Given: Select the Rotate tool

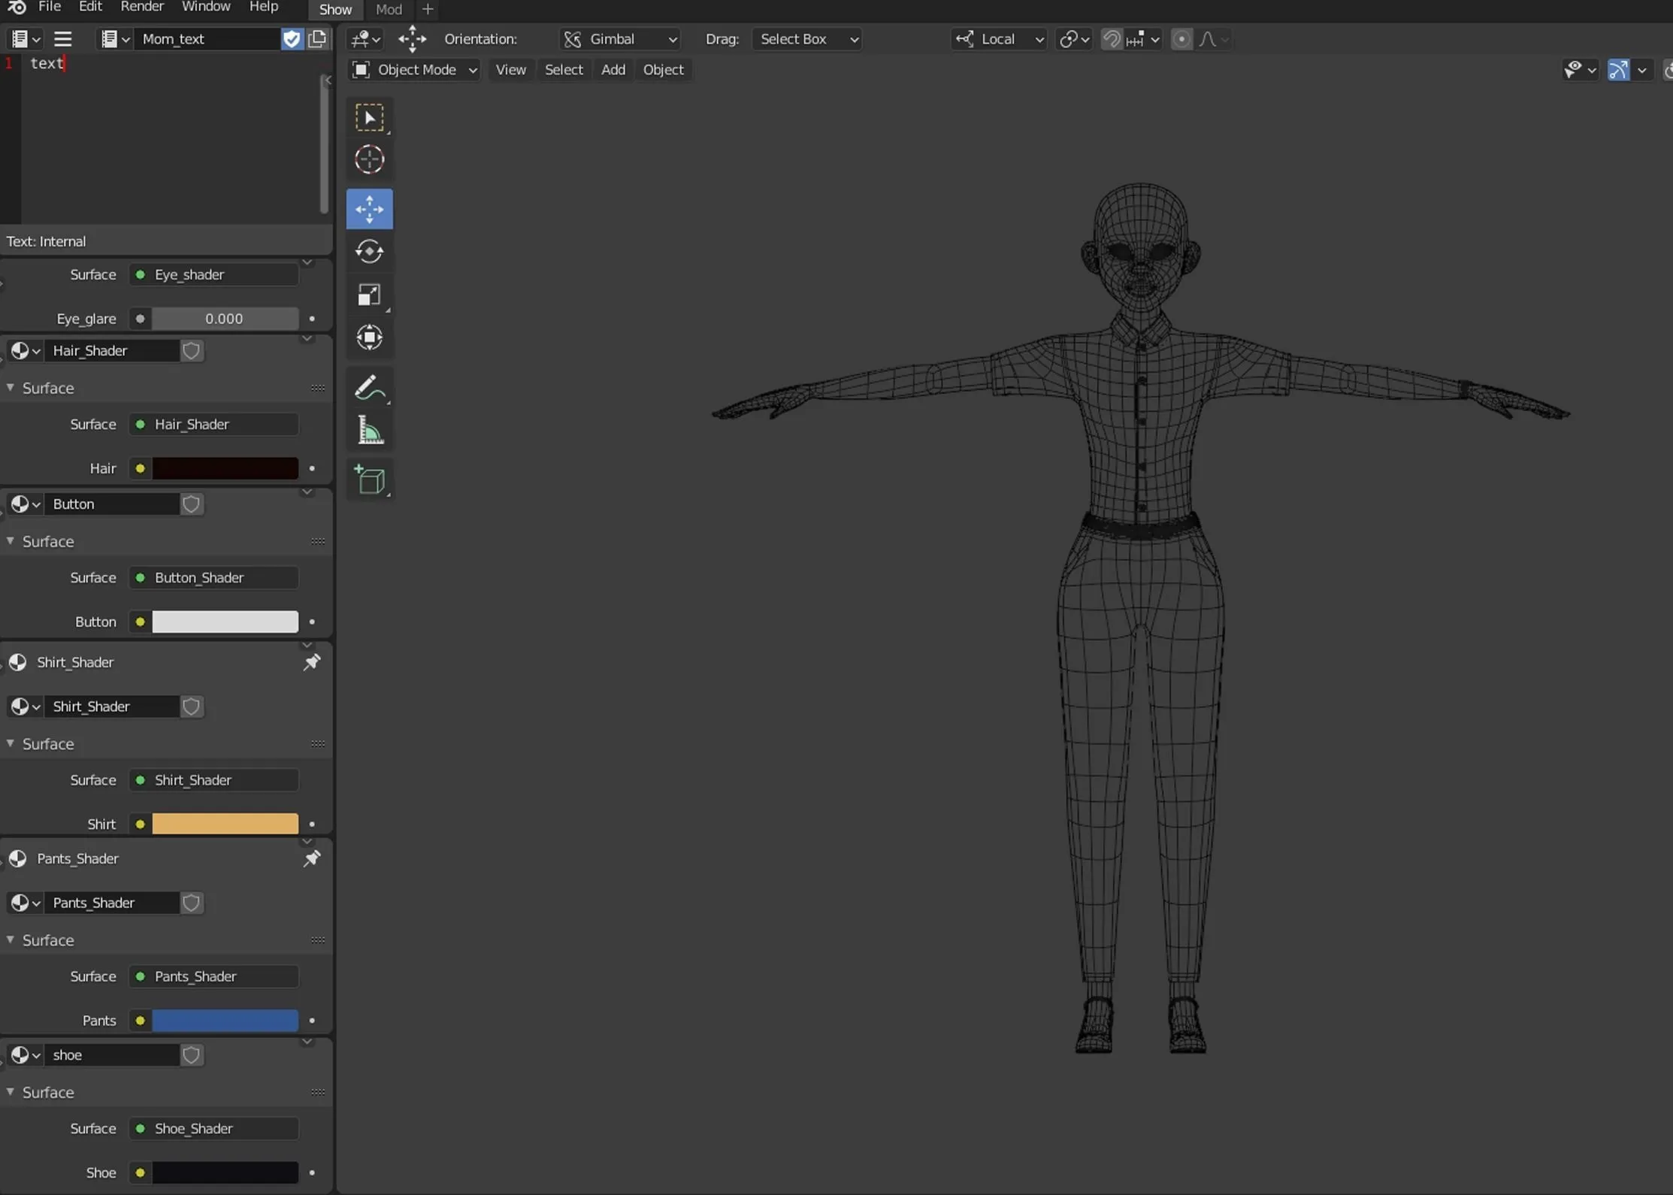Looking at the screenshot, I should point(369,252).
